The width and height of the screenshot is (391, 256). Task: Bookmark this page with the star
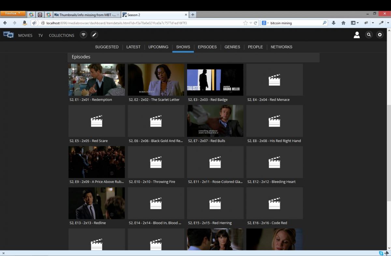coord(245,23)
